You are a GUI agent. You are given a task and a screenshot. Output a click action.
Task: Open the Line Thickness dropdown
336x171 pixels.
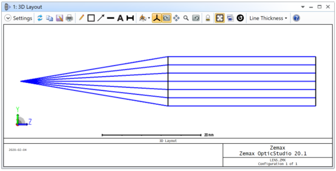click(268, 18)
